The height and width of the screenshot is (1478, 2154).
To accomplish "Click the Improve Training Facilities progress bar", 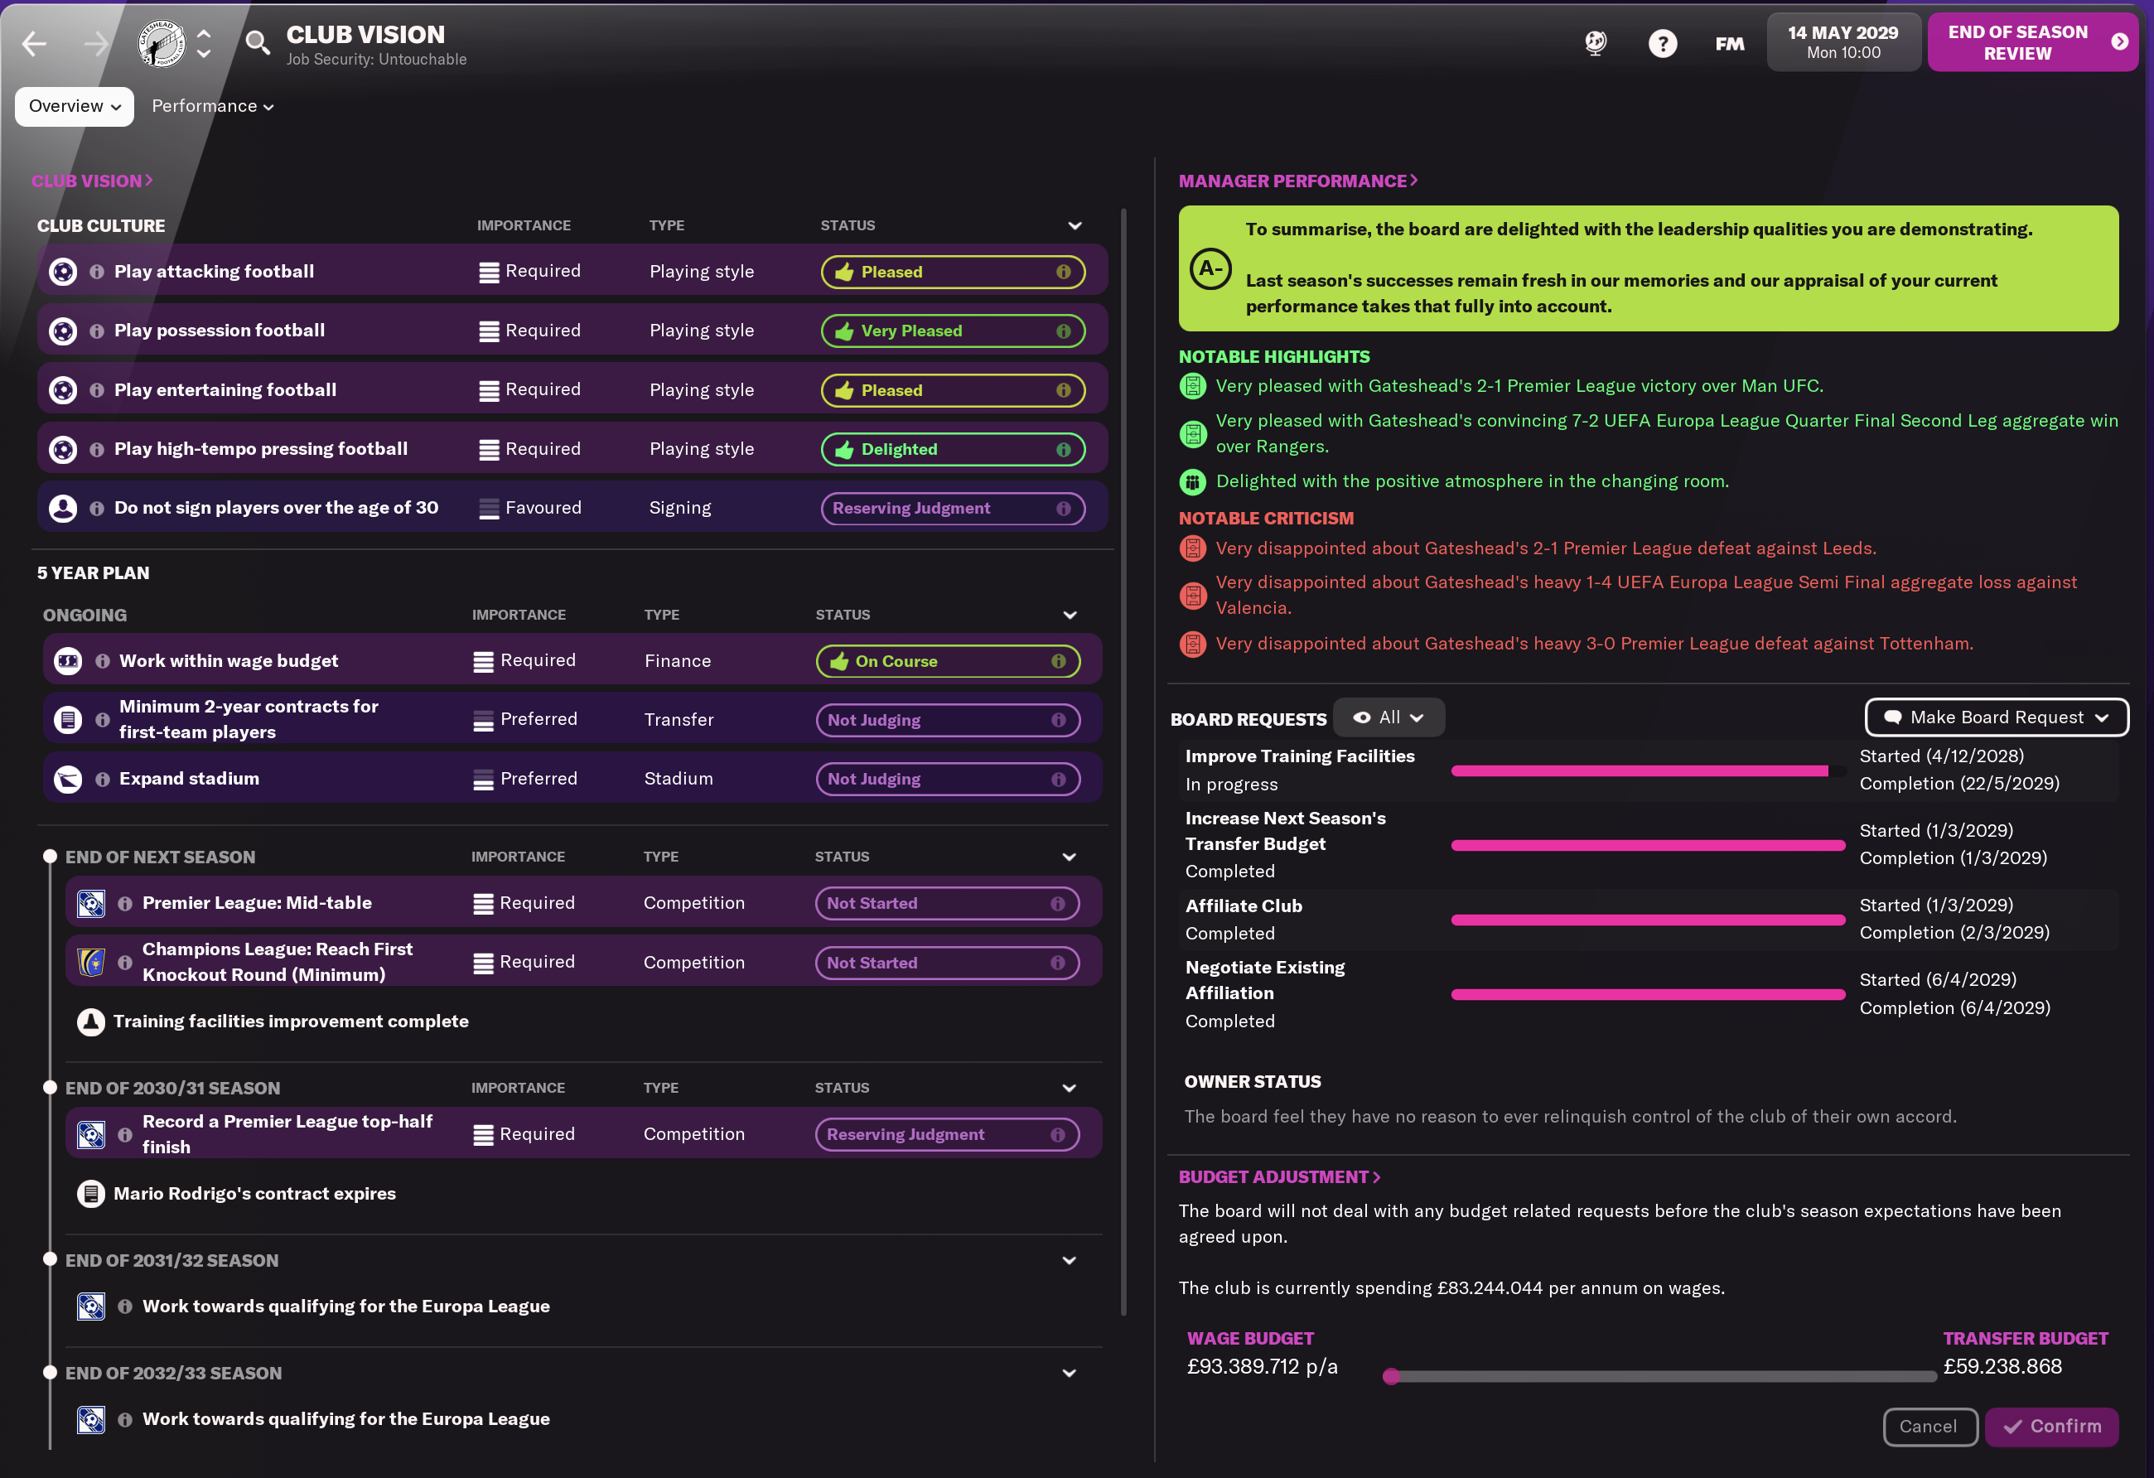I will [x=1648, y=771].
